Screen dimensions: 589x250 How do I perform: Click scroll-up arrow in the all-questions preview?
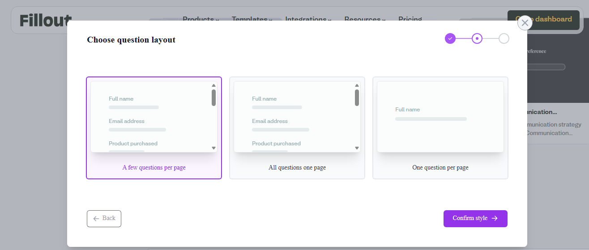pyautogui.click(x=357, y=85)
